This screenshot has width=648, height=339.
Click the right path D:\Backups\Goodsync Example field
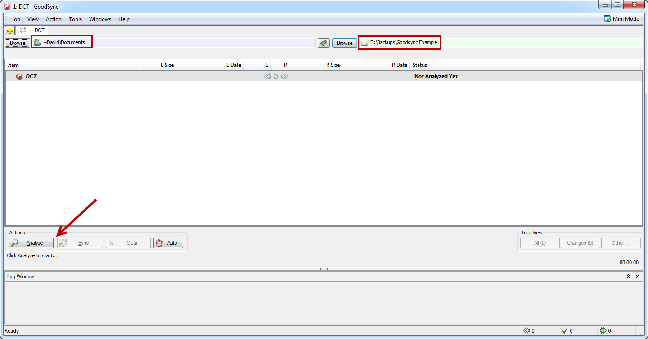tap(500, 43)
